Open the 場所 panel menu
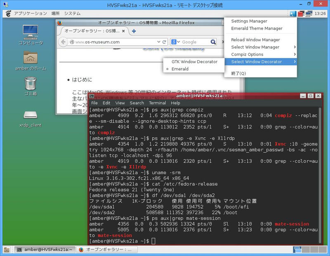The width and height of the screenshot is (330, 256). pos(55,14)
